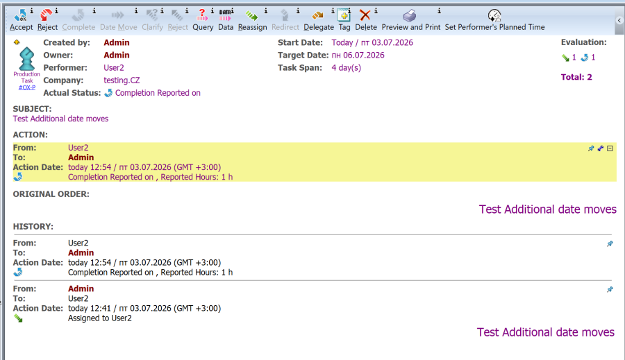Screen dimensions: 625x360
Task: Click the red Reject toolbar button
Action: 47,21
